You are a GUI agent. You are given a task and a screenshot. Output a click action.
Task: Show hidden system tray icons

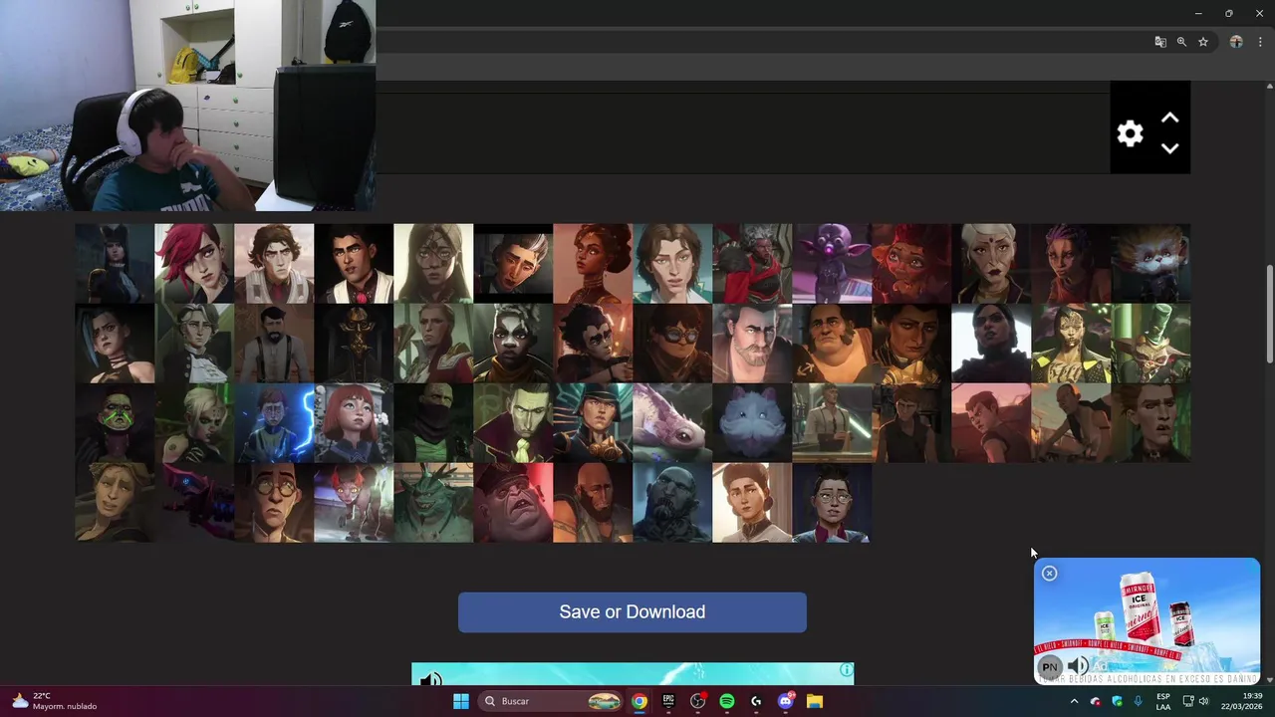tap(1074, 701)
